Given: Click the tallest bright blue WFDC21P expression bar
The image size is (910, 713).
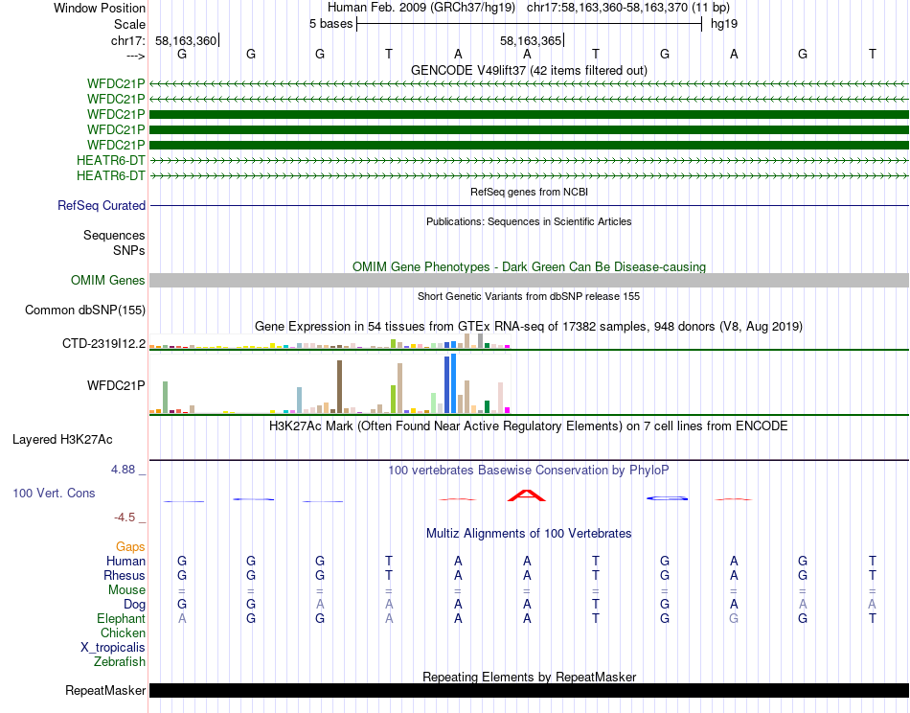Looking at the screenshot, I should tap(454, 383).
